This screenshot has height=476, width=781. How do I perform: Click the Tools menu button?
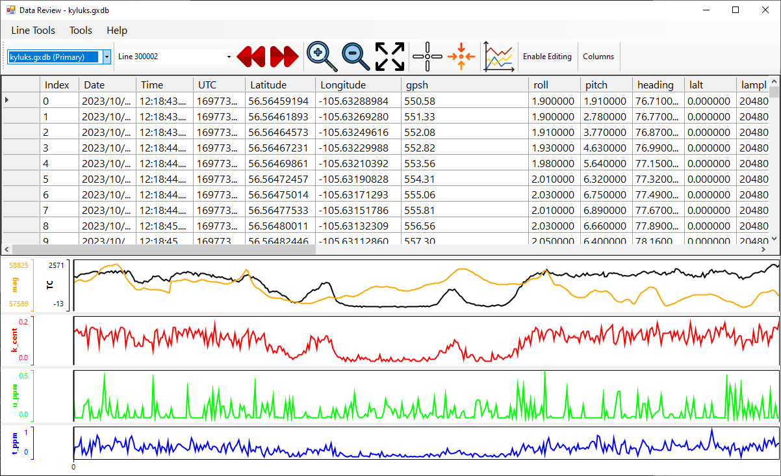[81, 30]
